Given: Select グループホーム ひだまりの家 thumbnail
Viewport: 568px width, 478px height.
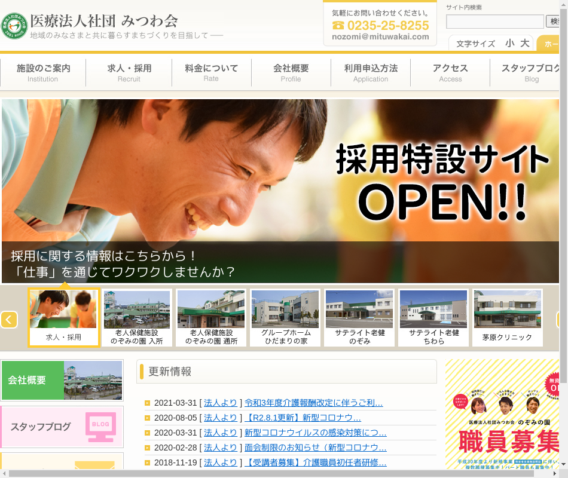Looking at the screenshot, I should [285, 317].
